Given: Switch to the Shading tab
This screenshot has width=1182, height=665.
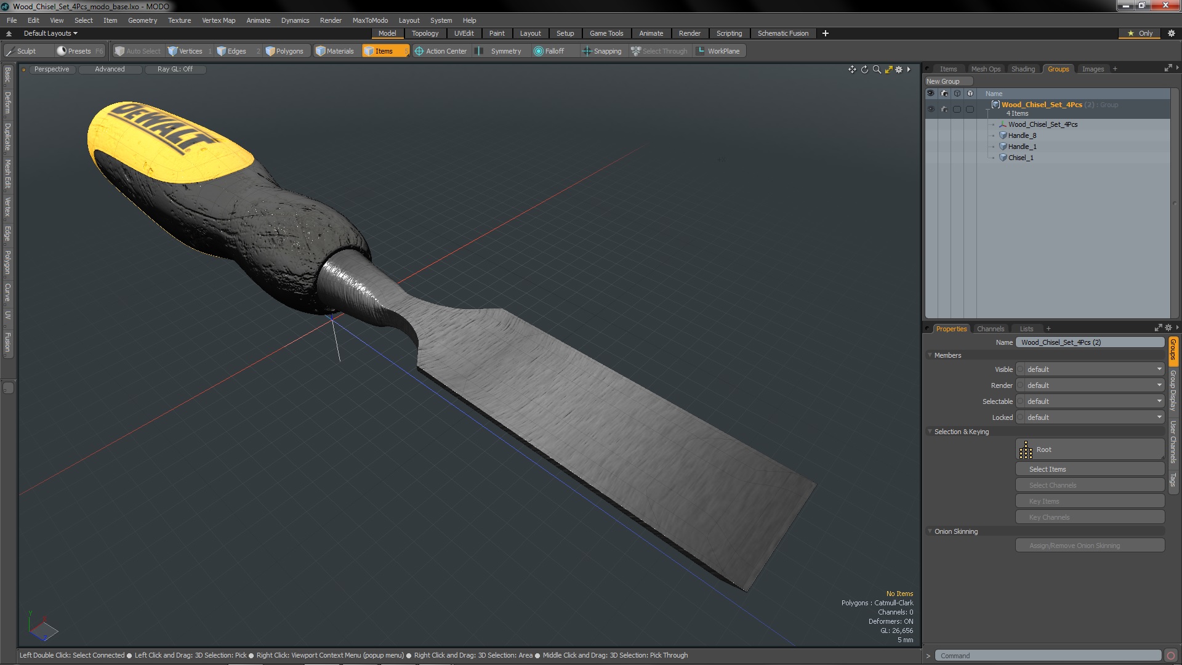Looking at the screenshot, I should [1023, 69].
